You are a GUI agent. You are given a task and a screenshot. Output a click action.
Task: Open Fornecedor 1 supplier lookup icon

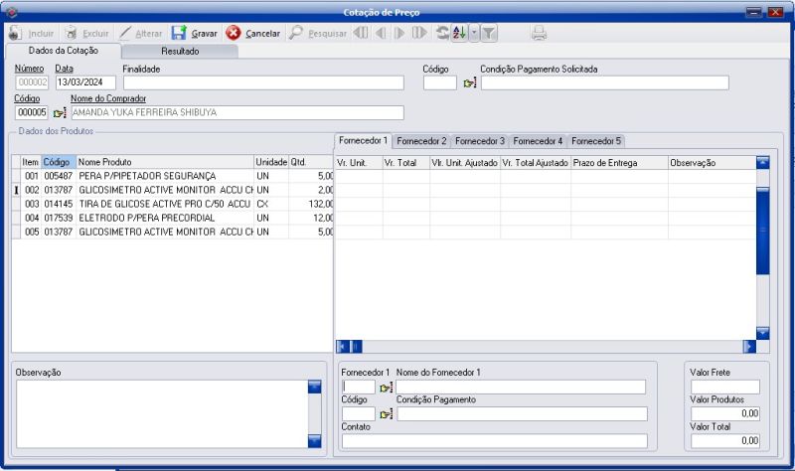point(386,388)
